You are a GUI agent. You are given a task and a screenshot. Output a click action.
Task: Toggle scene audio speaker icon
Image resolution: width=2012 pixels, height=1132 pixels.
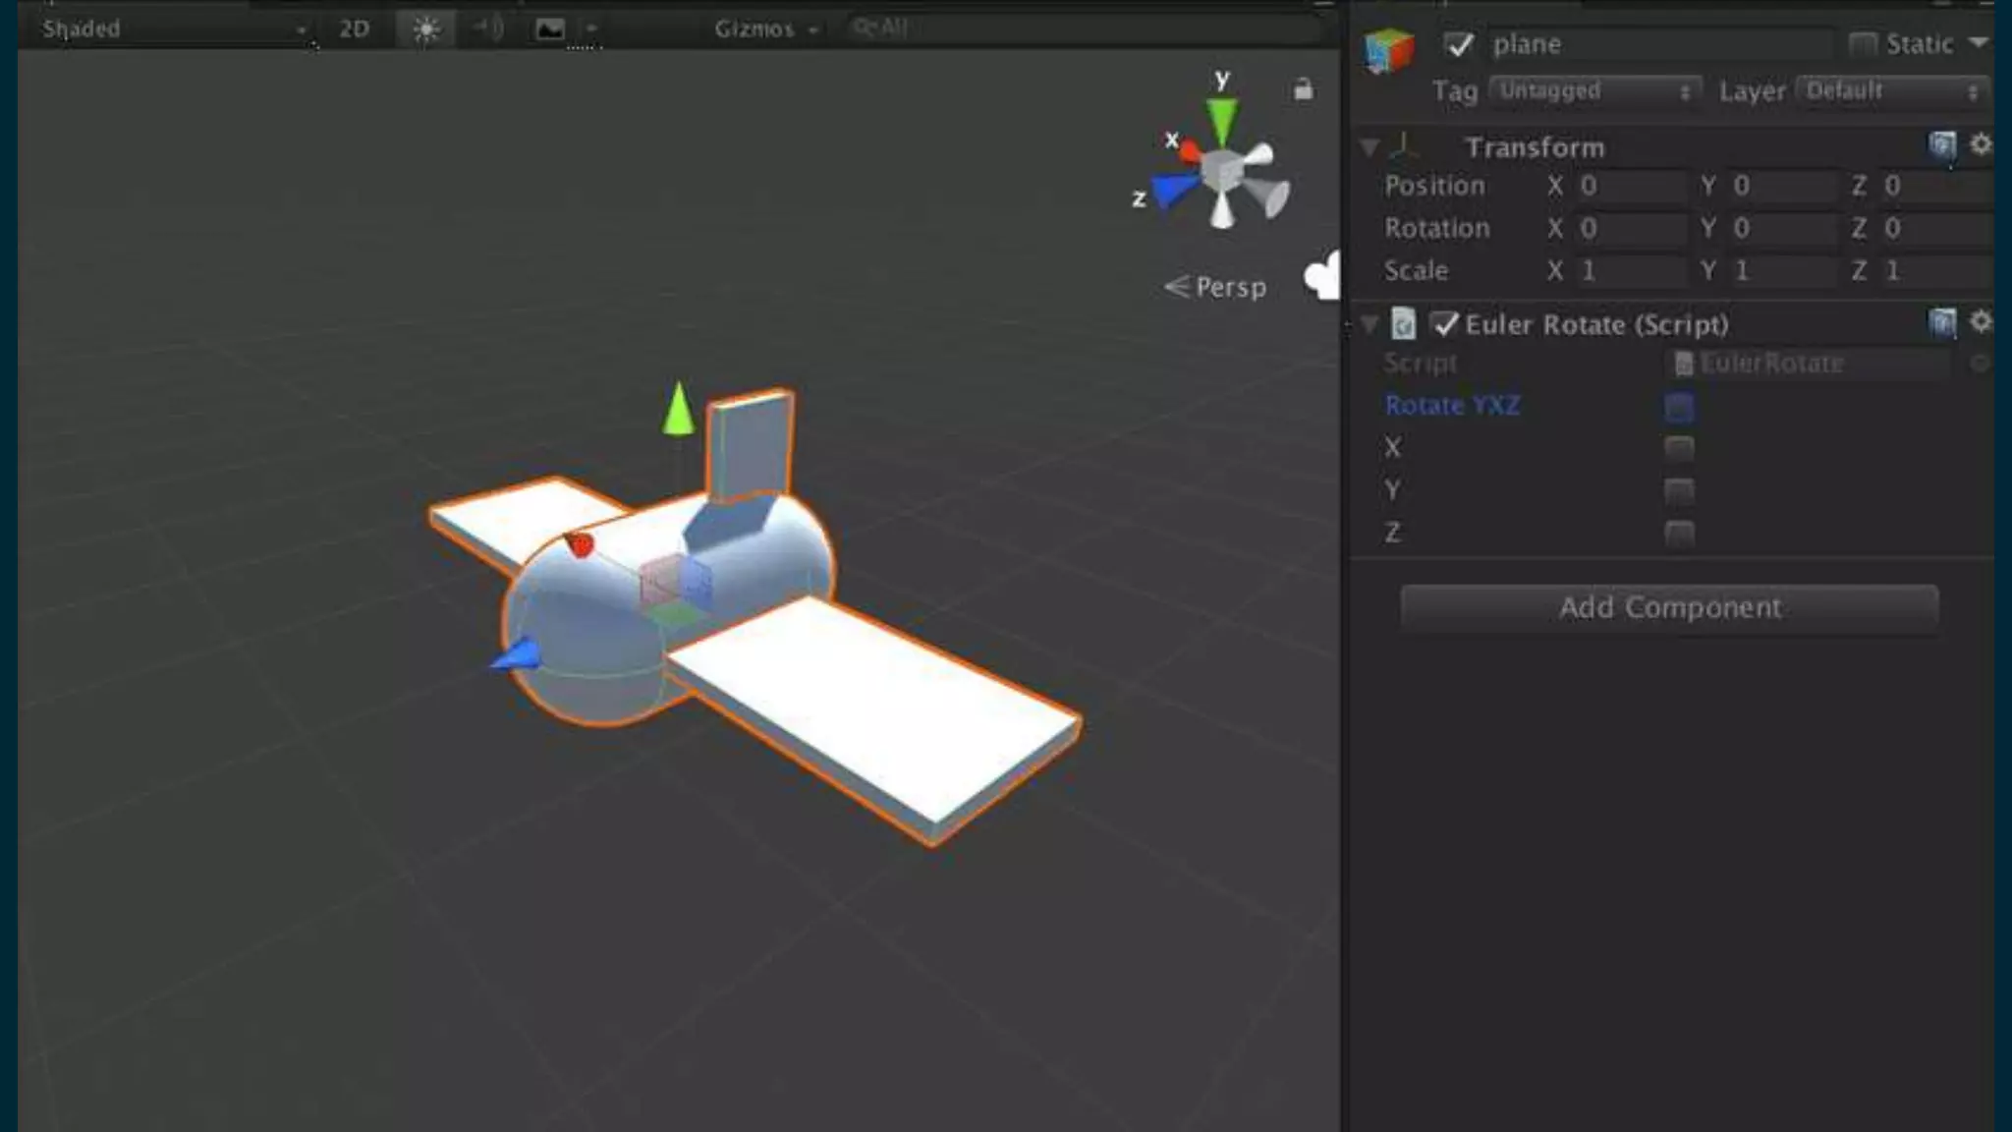click(x=488, y=28)
